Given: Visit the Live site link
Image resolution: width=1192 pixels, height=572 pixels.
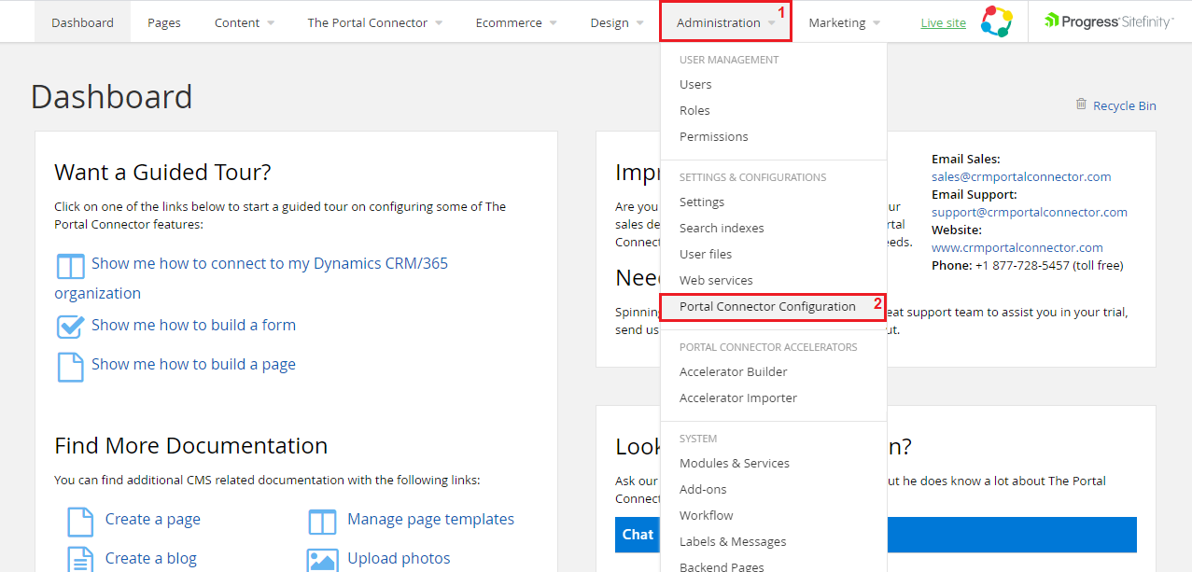Looking at the screenshot, I should 943,22.
